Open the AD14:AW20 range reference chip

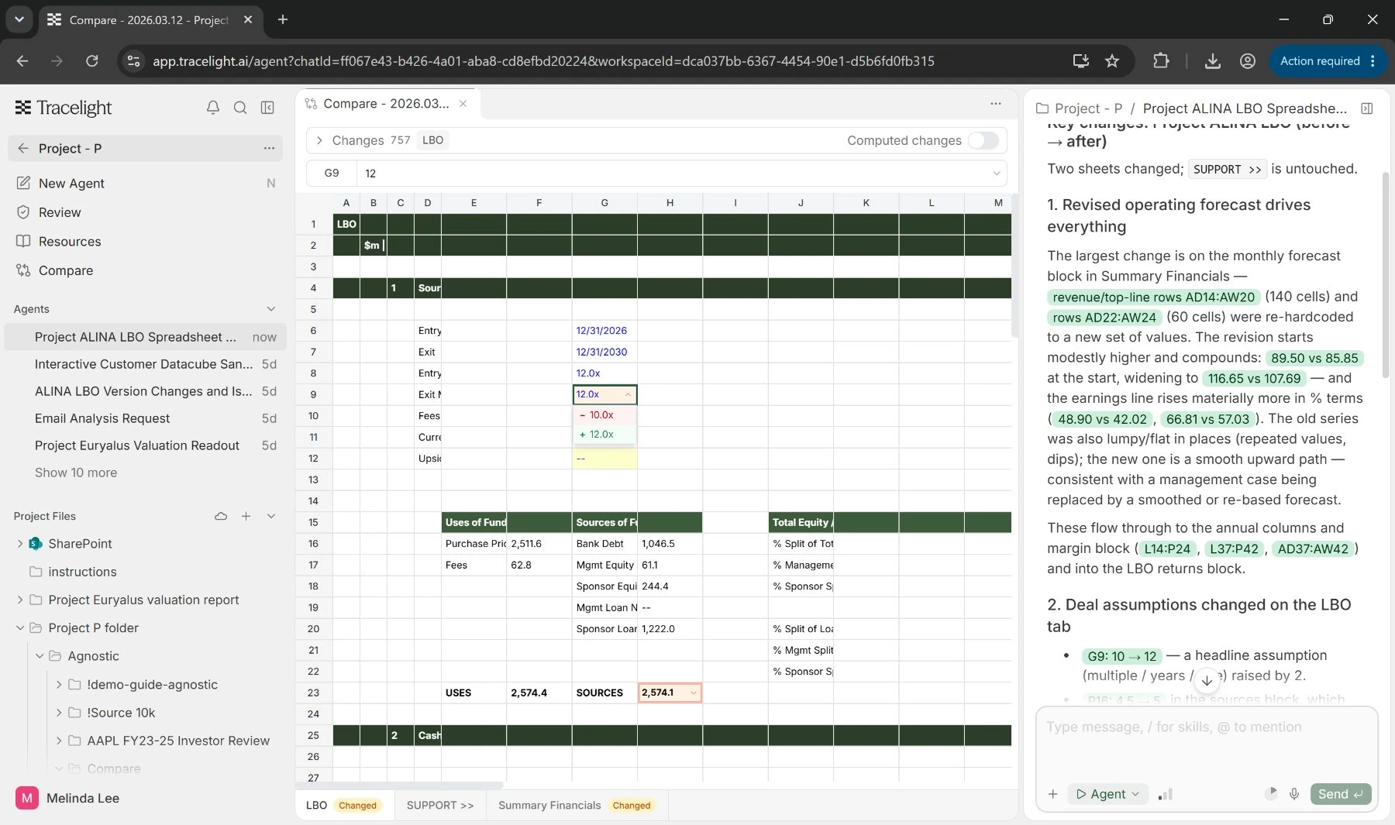pos(1153,297)
